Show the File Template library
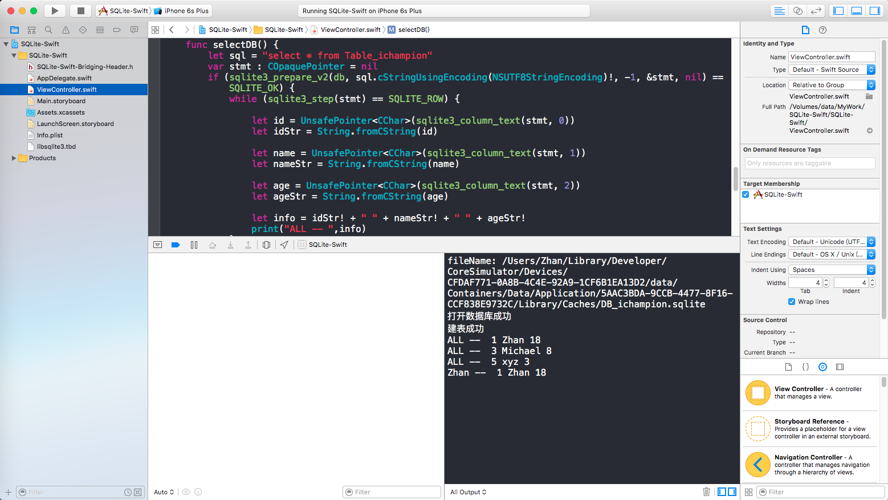 (788, 367)
